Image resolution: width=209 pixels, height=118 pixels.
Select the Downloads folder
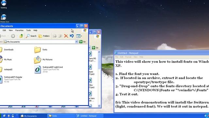(7, 49)
